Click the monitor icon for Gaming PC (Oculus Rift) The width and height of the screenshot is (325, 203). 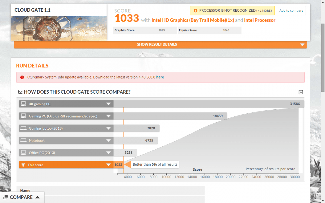(x=24, y=116)
